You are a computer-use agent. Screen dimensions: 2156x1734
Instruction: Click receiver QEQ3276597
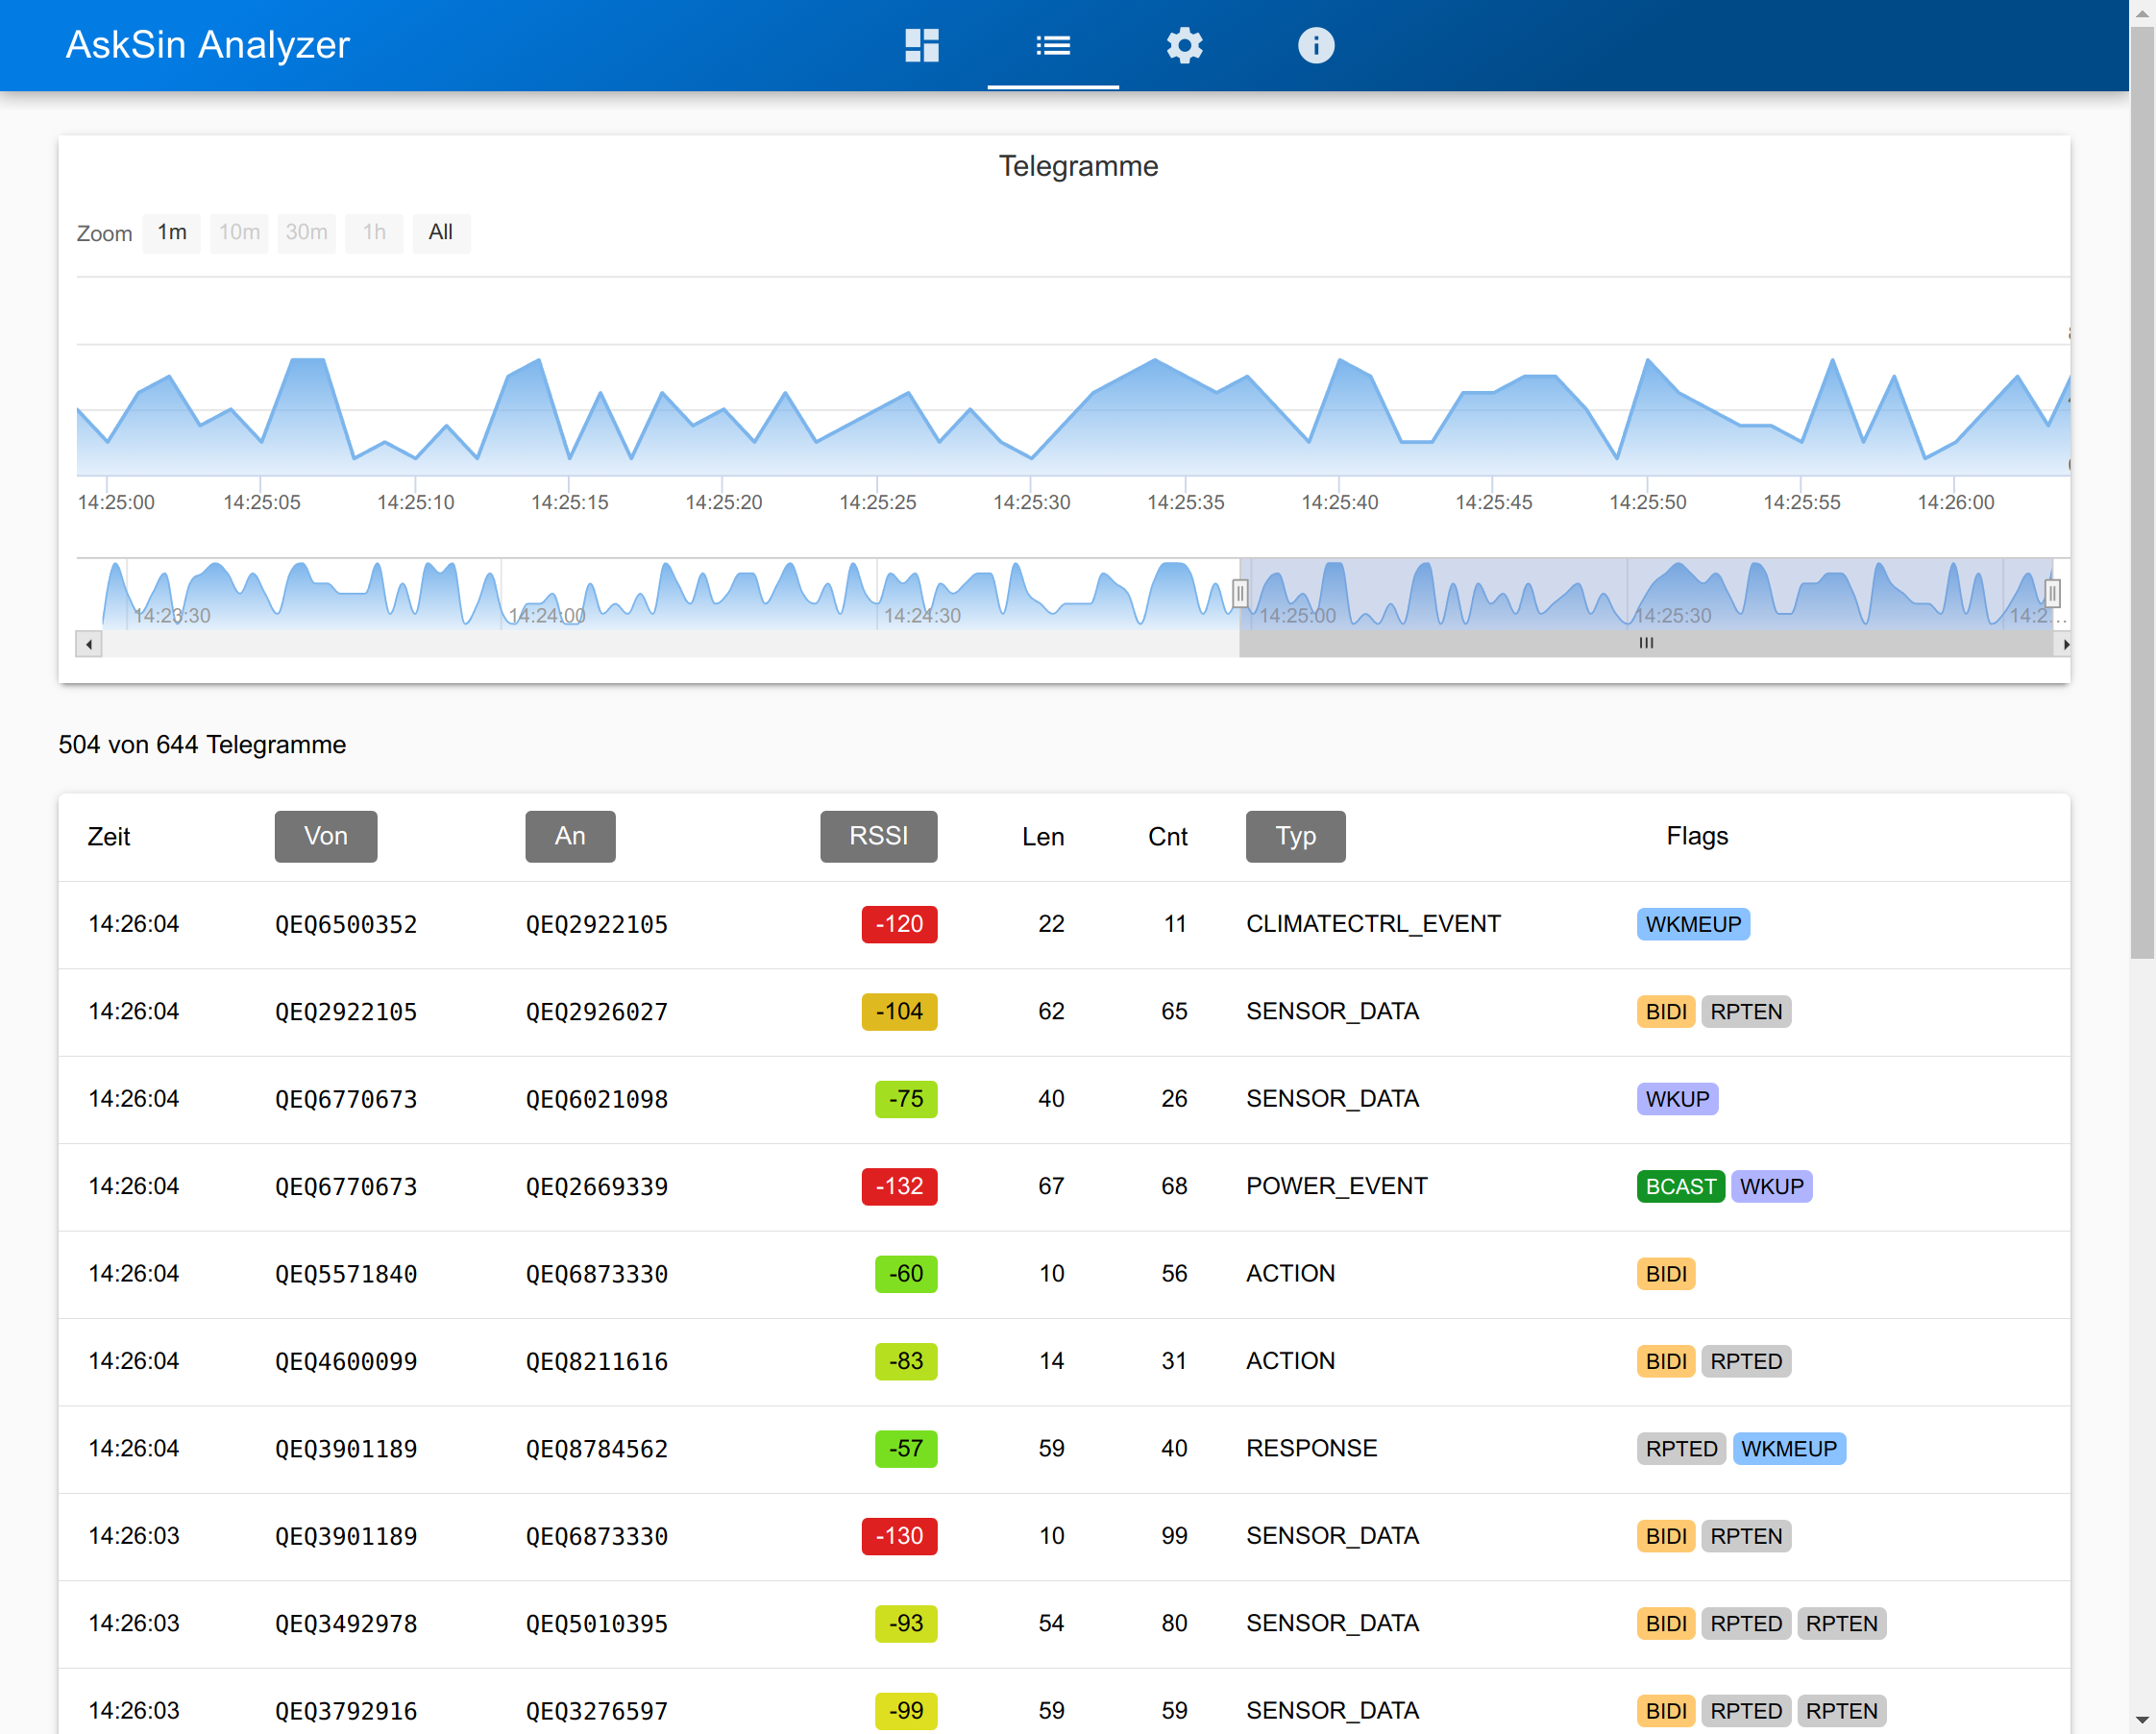[x=597, y=1711]
